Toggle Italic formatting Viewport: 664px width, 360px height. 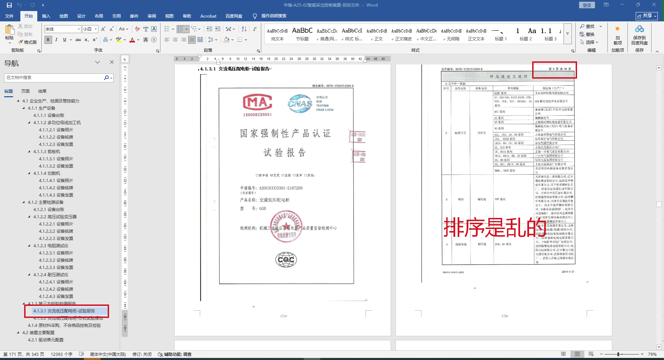[56, 40]
